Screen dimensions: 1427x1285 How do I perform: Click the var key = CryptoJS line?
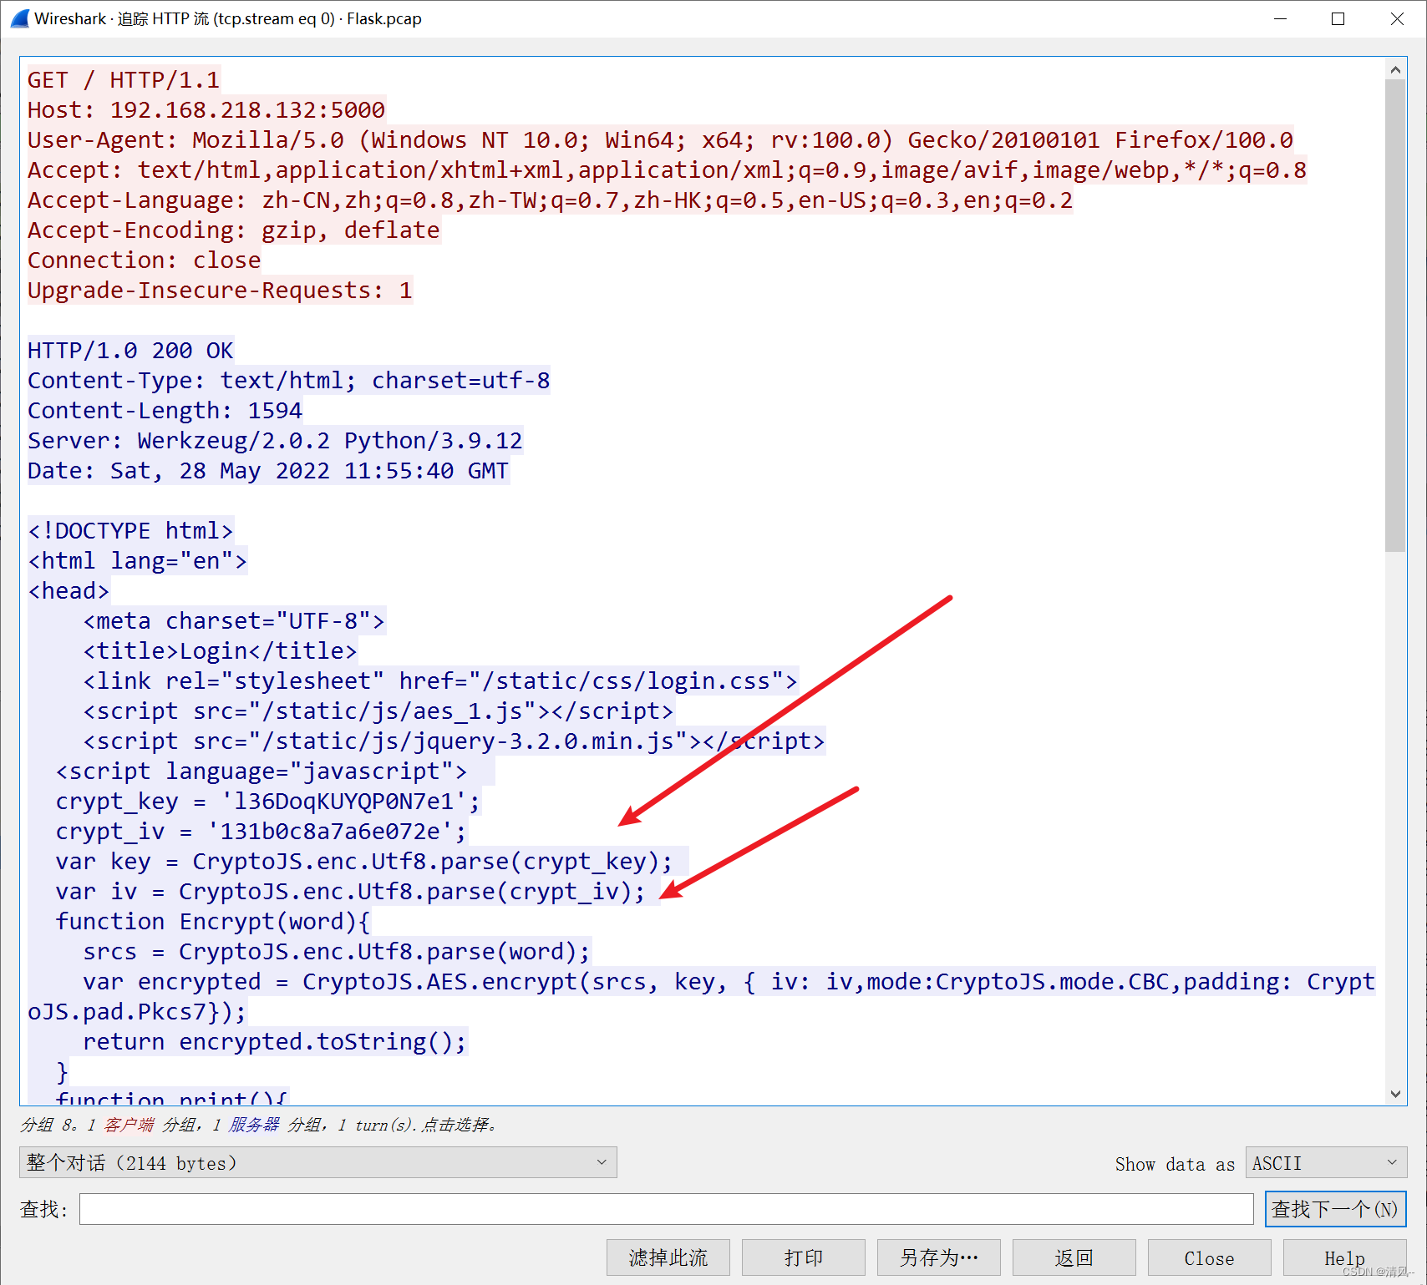[364, 862]
